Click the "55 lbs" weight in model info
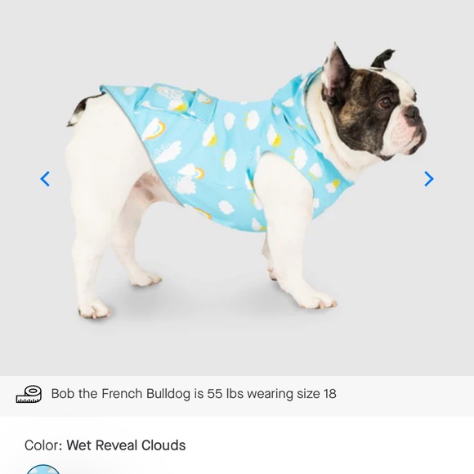 pyautogui.click(x=225, y=394)
